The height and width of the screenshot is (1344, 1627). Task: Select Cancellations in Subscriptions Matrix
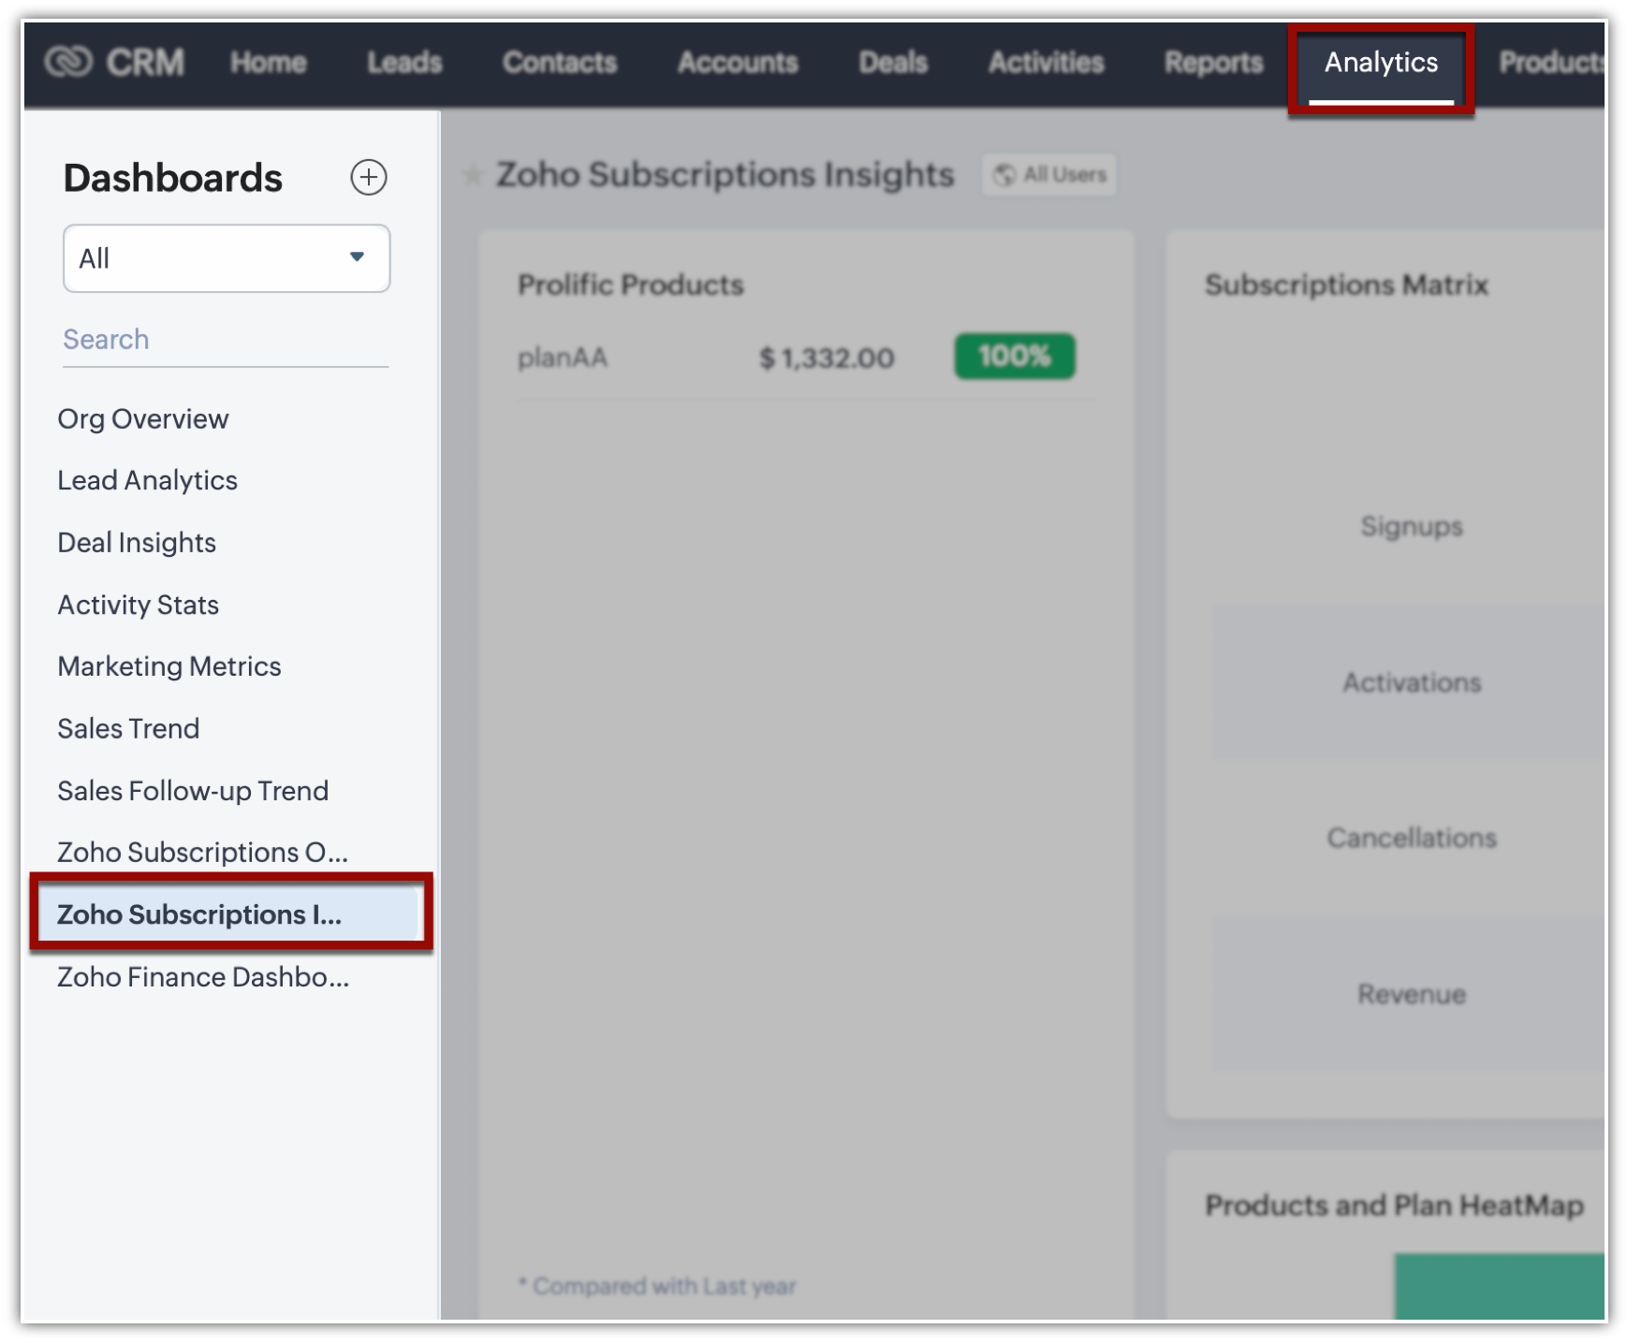(x=1412, y=838)
